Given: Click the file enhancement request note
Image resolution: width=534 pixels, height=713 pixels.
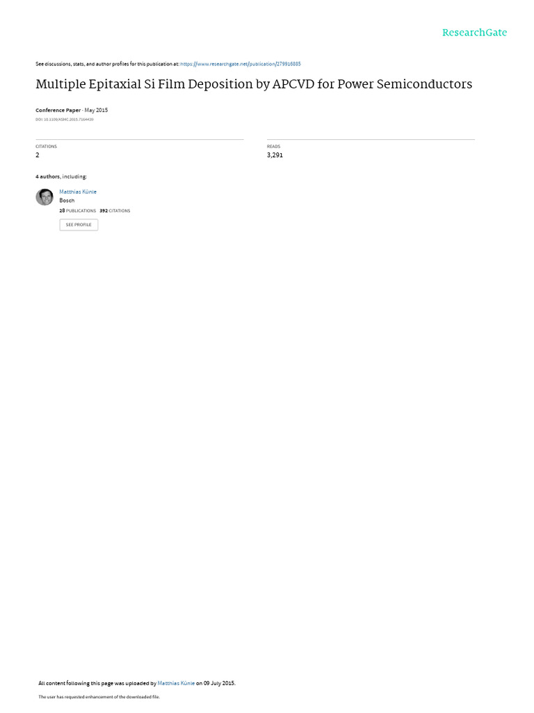Looking at the screenshot, I should [x=99, y=696].
